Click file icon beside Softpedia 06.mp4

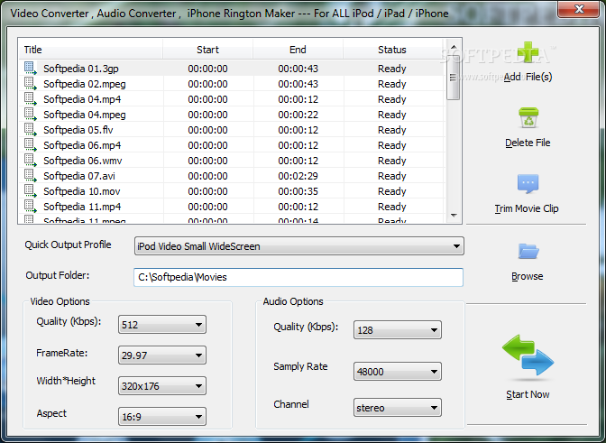[x=30, y=145]
